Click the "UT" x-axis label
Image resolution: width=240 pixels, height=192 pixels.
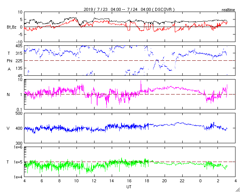coord(129,187)
